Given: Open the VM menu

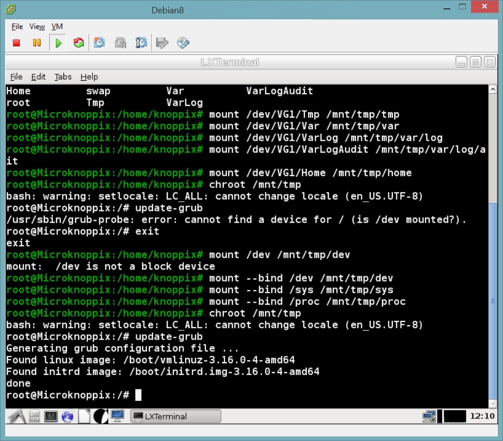Looking at the screenshot, I should click(57, 27).
